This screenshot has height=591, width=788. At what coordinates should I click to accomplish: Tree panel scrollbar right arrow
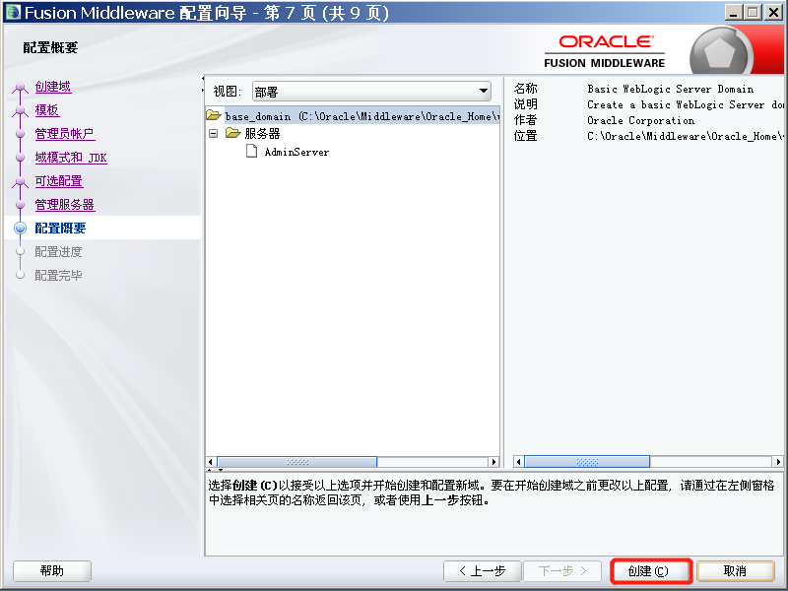(x=494, y=462)
